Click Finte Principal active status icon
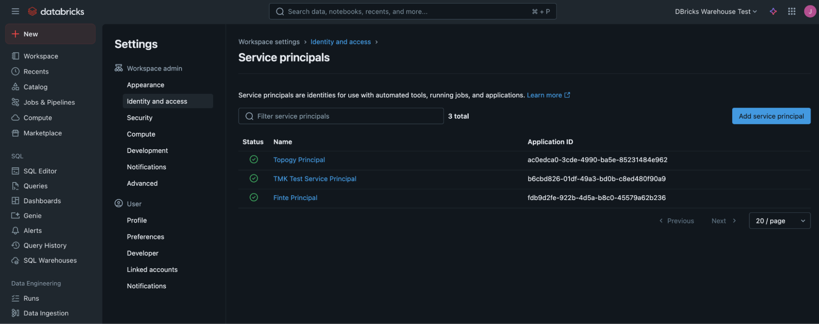Viewport: 819px width, 324px height. coord(254,198)
